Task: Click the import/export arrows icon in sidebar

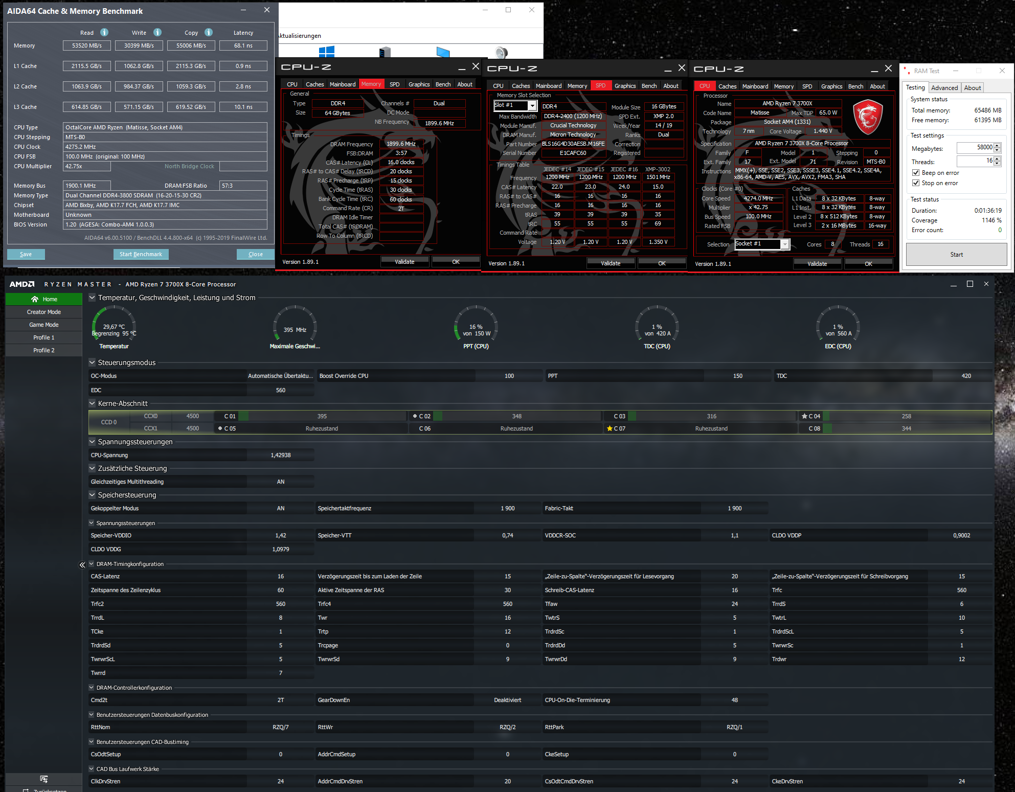Action: pyautogui.click(x=44, y=779)
